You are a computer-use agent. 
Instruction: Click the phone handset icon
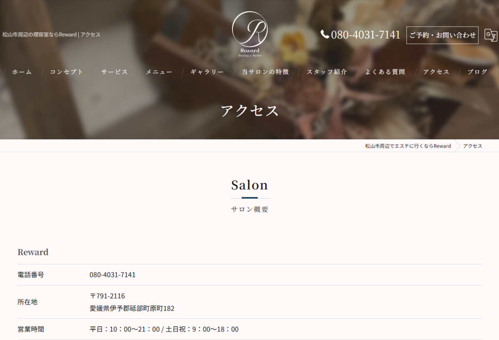click(325, 34)
